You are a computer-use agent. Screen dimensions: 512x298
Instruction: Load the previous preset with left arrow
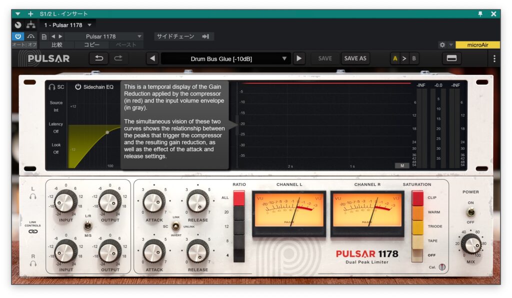(152, 59)
